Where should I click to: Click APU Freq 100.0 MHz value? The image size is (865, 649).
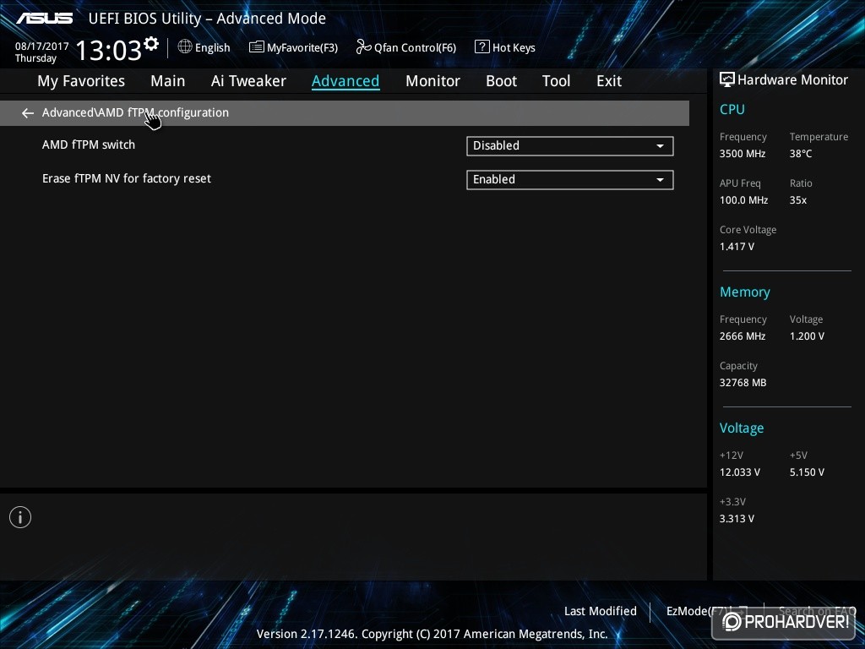coord(743,199)
